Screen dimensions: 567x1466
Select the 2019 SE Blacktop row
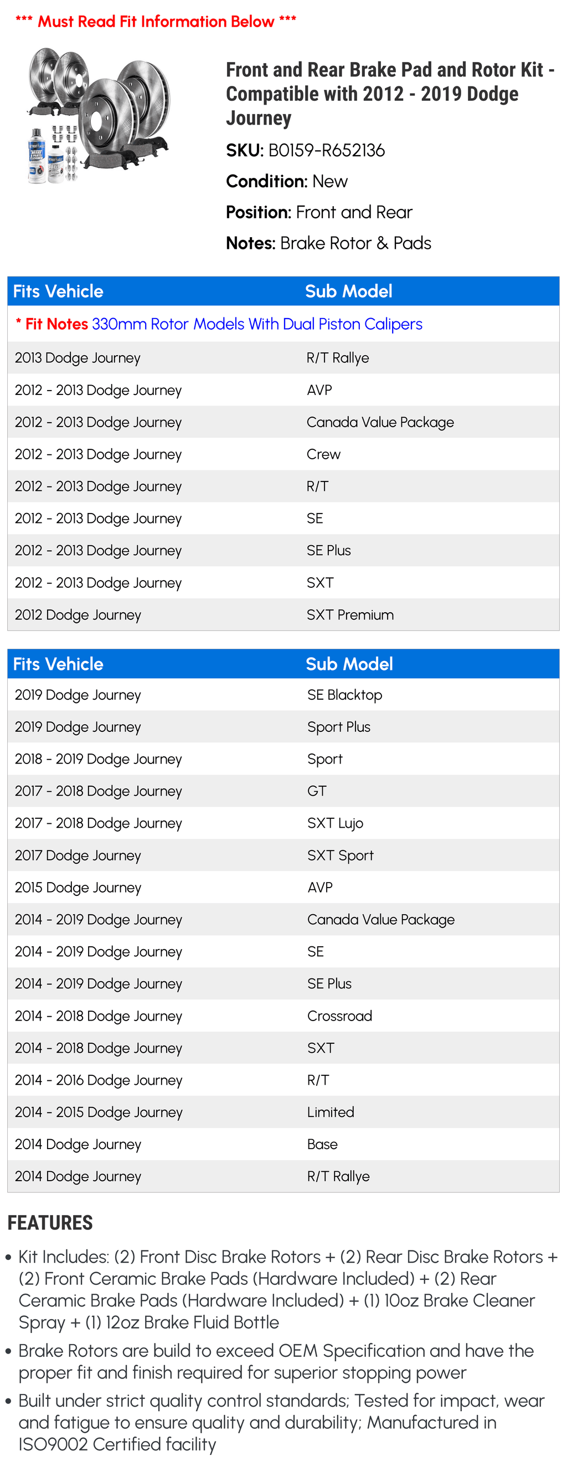(283, 695)
